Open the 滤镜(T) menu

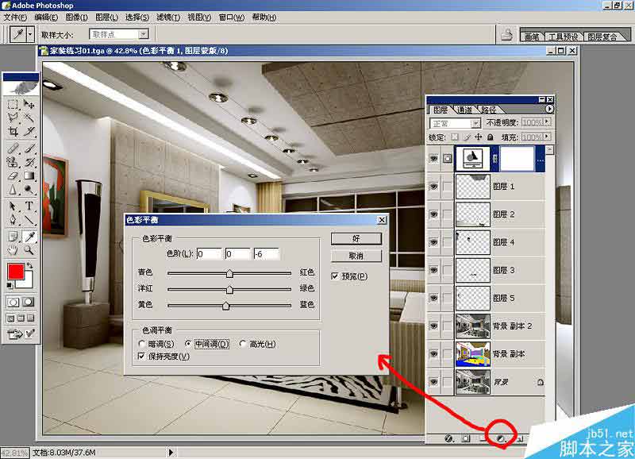tap(168, 17)
